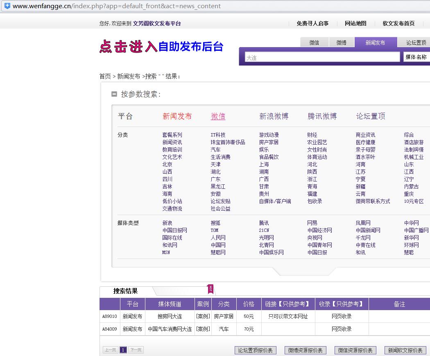Filter by 教育培训 category
This screenshot has height=356, width=430.
point(172,150)
